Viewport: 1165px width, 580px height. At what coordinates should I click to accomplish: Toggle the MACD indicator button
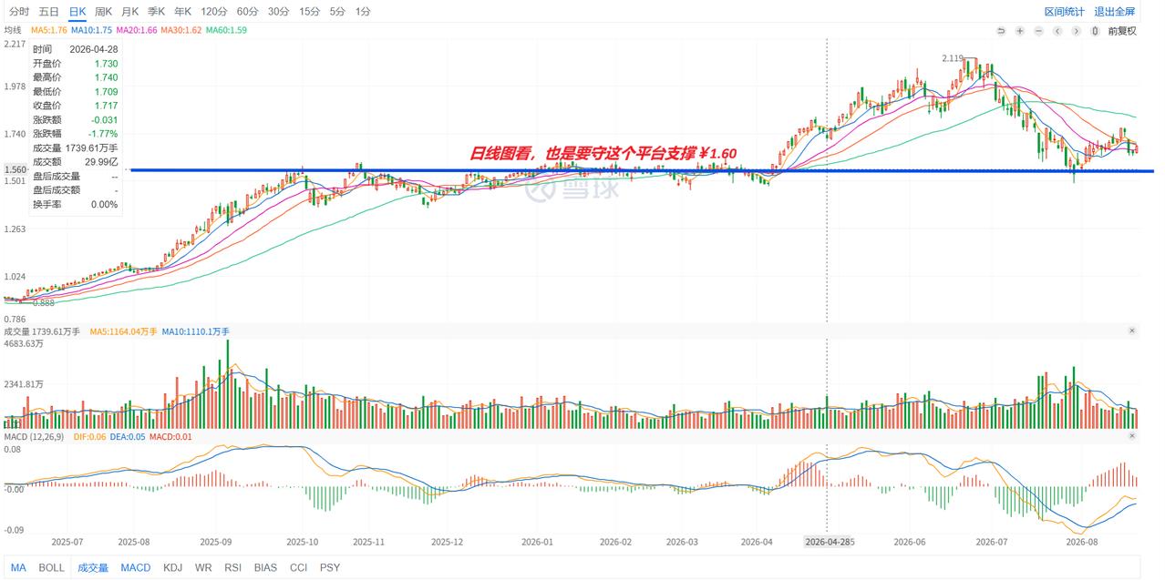click(136, 567)
